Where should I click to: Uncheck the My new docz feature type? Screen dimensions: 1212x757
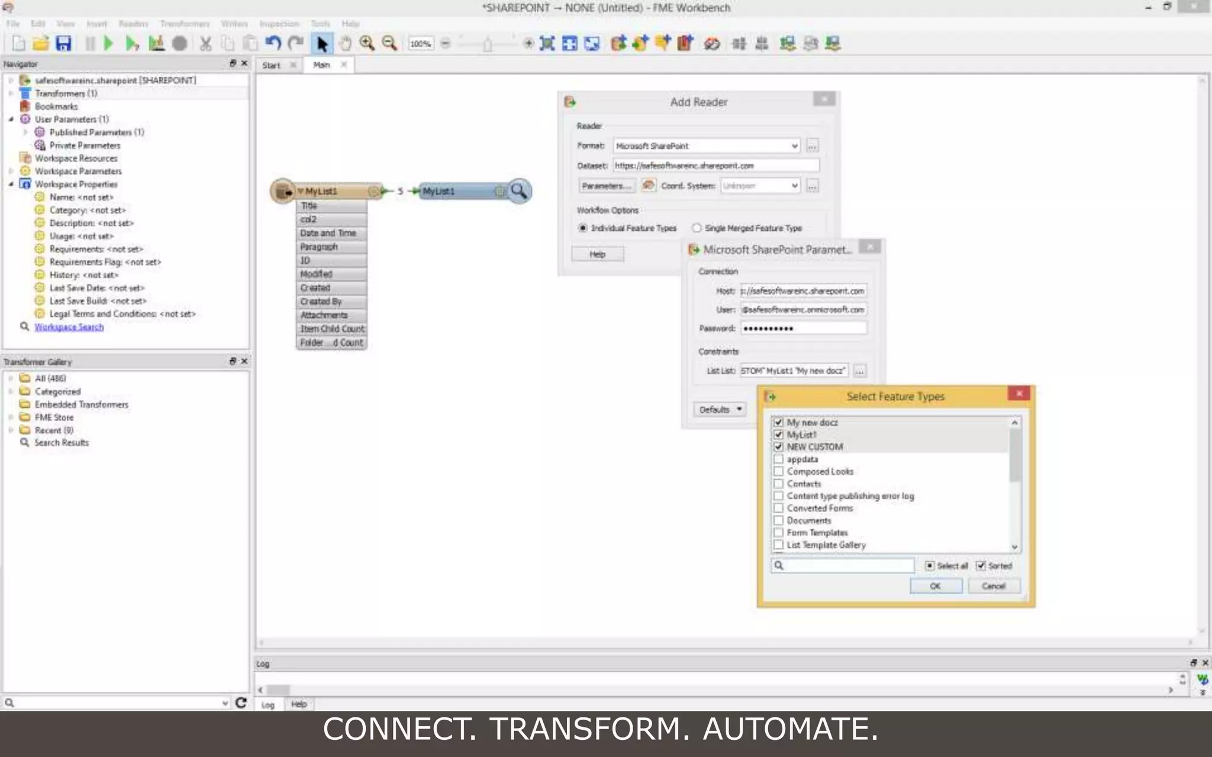[x=779, y=422]
